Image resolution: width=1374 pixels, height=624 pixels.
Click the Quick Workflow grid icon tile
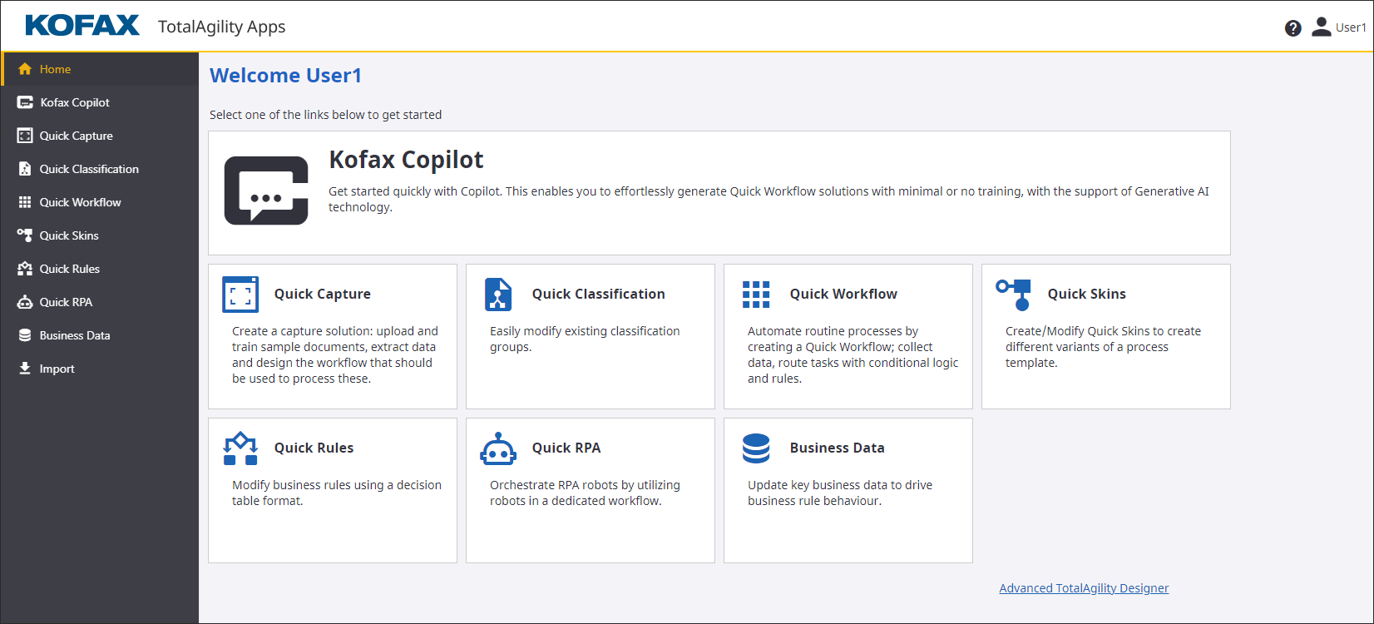coord(756,295)
